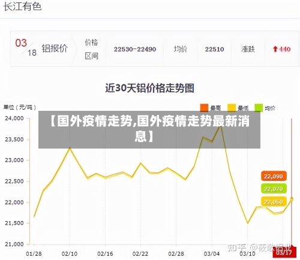Click x-axis date 03/04
Image resolution: width=300 pixels, height=260 pixels.
212,254
